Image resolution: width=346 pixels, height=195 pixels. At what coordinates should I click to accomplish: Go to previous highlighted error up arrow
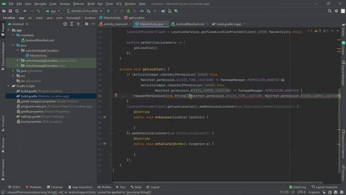(x=332, y=31)
